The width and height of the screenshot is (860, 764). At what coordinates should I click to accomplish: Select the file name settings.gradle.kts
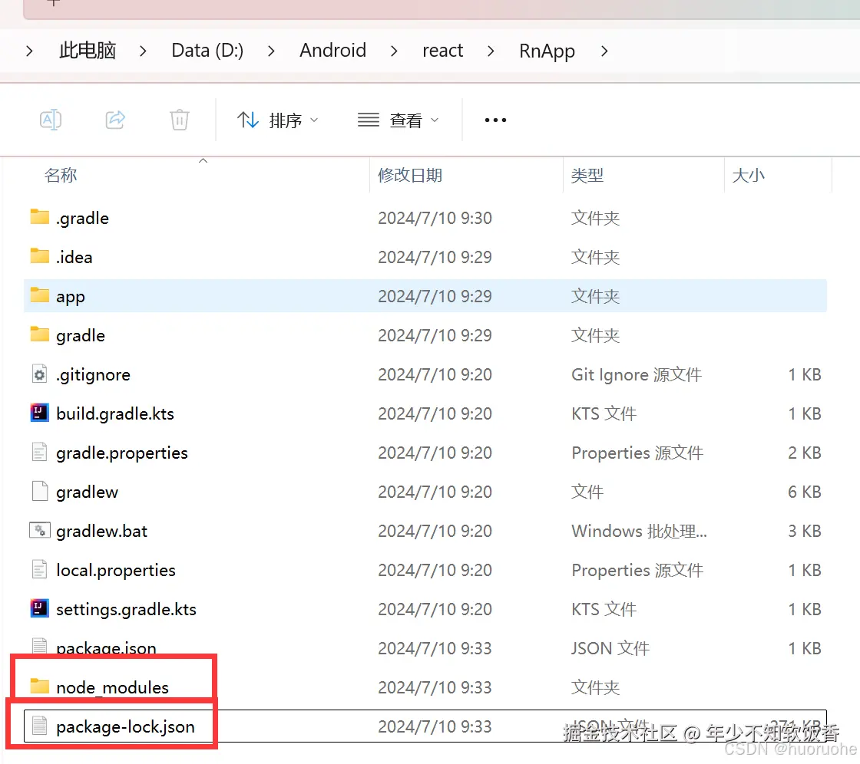[x=126, y=610]
